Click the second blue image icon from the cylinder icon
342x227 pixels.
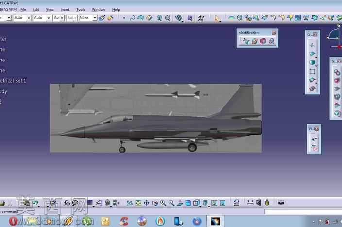tap(222, 203)
